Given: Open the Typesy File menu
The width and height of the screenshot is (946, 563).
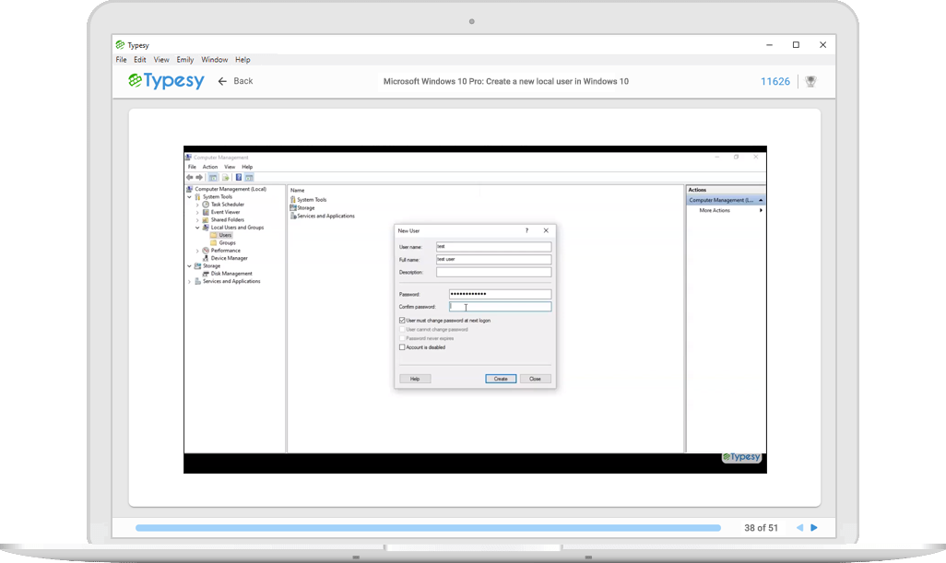Looking at the screenshot, I should coord(122,60).
